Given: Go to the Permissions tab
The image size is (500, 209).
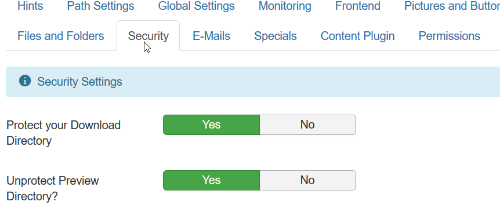Looking at the screenshot, I should click(x=450, y=36).
